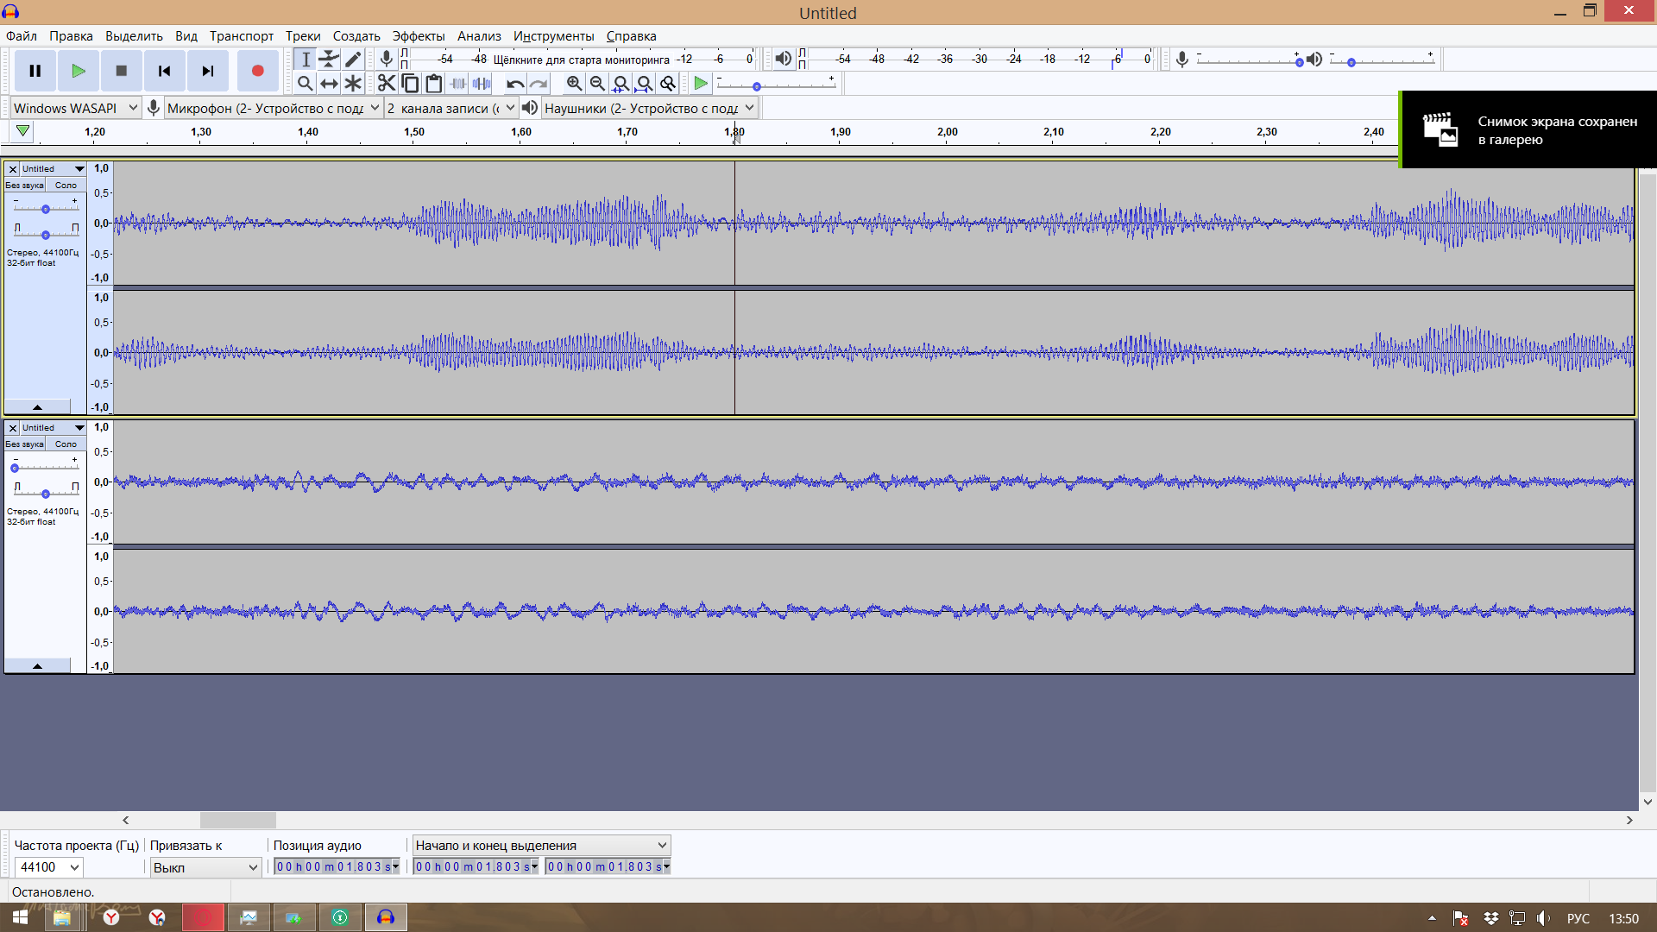Stop playback

[122, 71]
